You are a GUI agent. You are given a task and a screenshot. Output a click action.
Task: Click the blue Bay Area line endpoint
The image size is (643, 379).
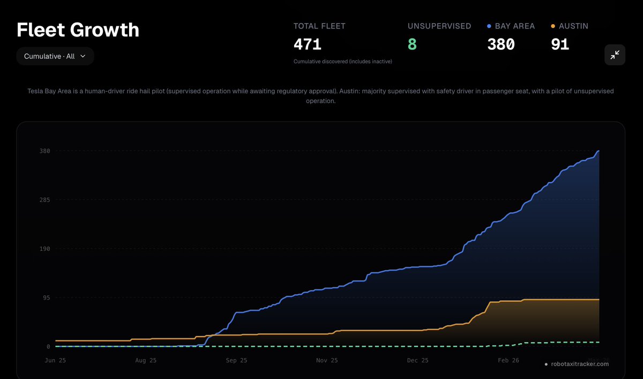point(599,151)
